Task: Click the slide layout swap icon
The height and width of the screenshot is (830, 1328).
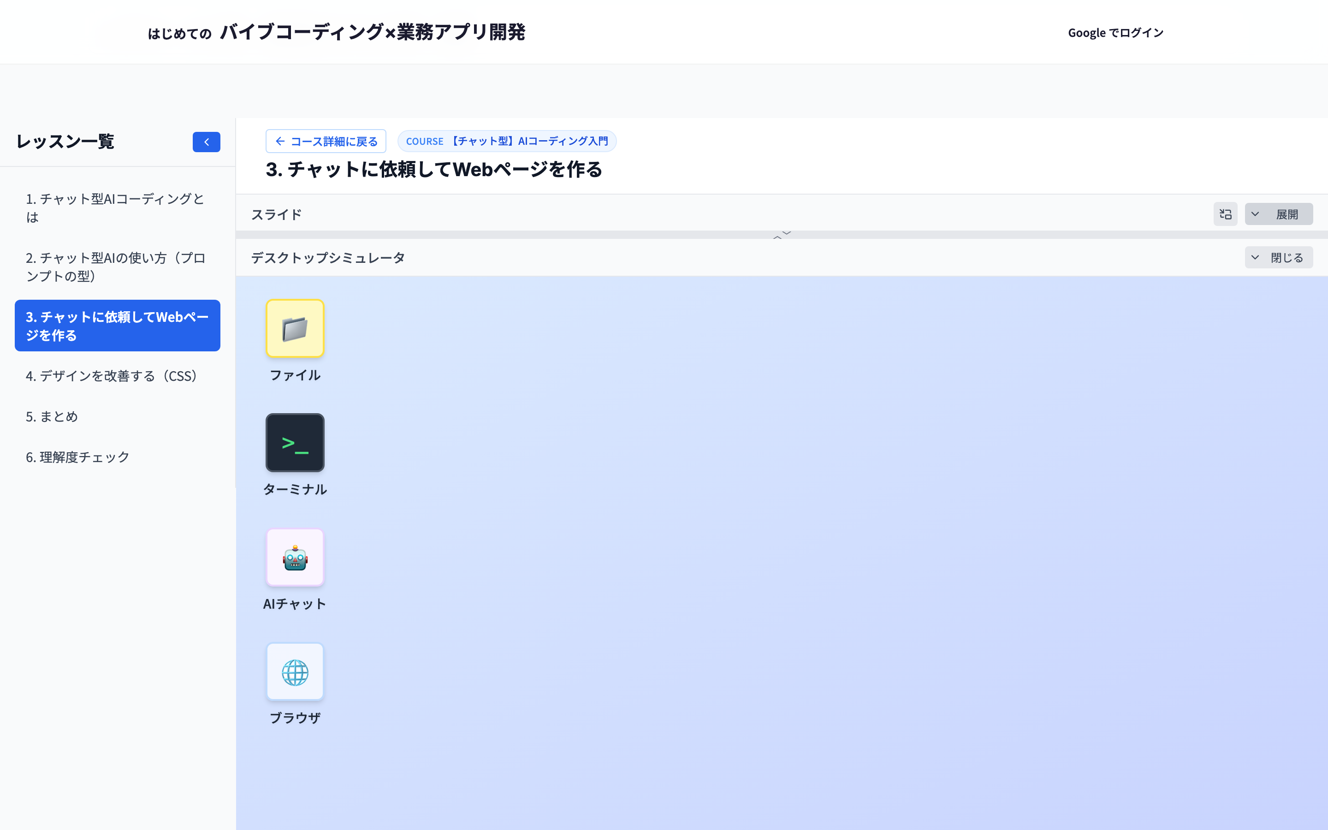Action: 1225,214
